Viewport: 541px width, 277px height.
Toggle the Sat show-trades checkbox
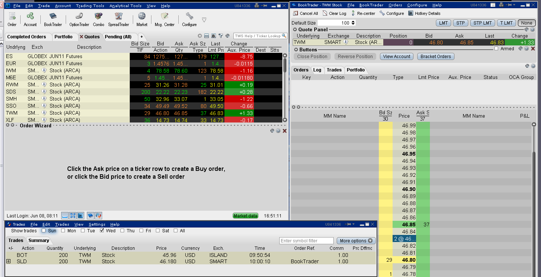point(158,230)
